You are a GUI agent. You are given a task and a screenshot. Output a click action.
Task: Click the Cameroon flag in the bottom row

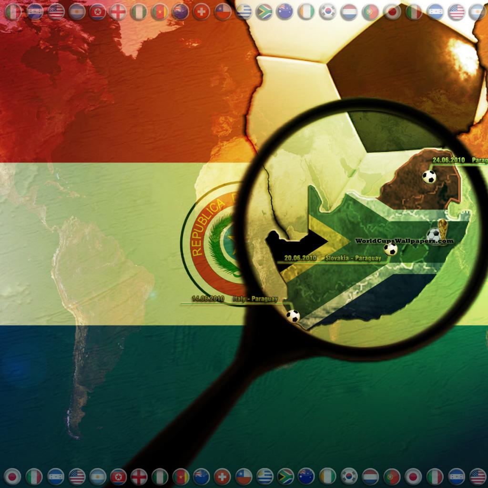click(181, 476)
